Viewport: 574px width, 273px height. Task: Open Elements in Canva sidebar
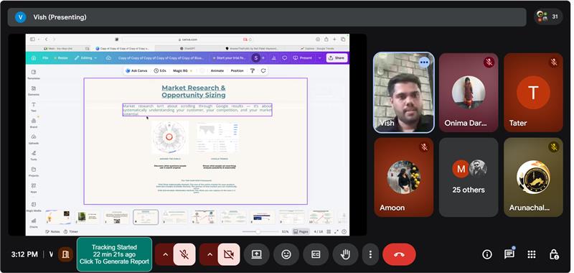pos(34,91)
